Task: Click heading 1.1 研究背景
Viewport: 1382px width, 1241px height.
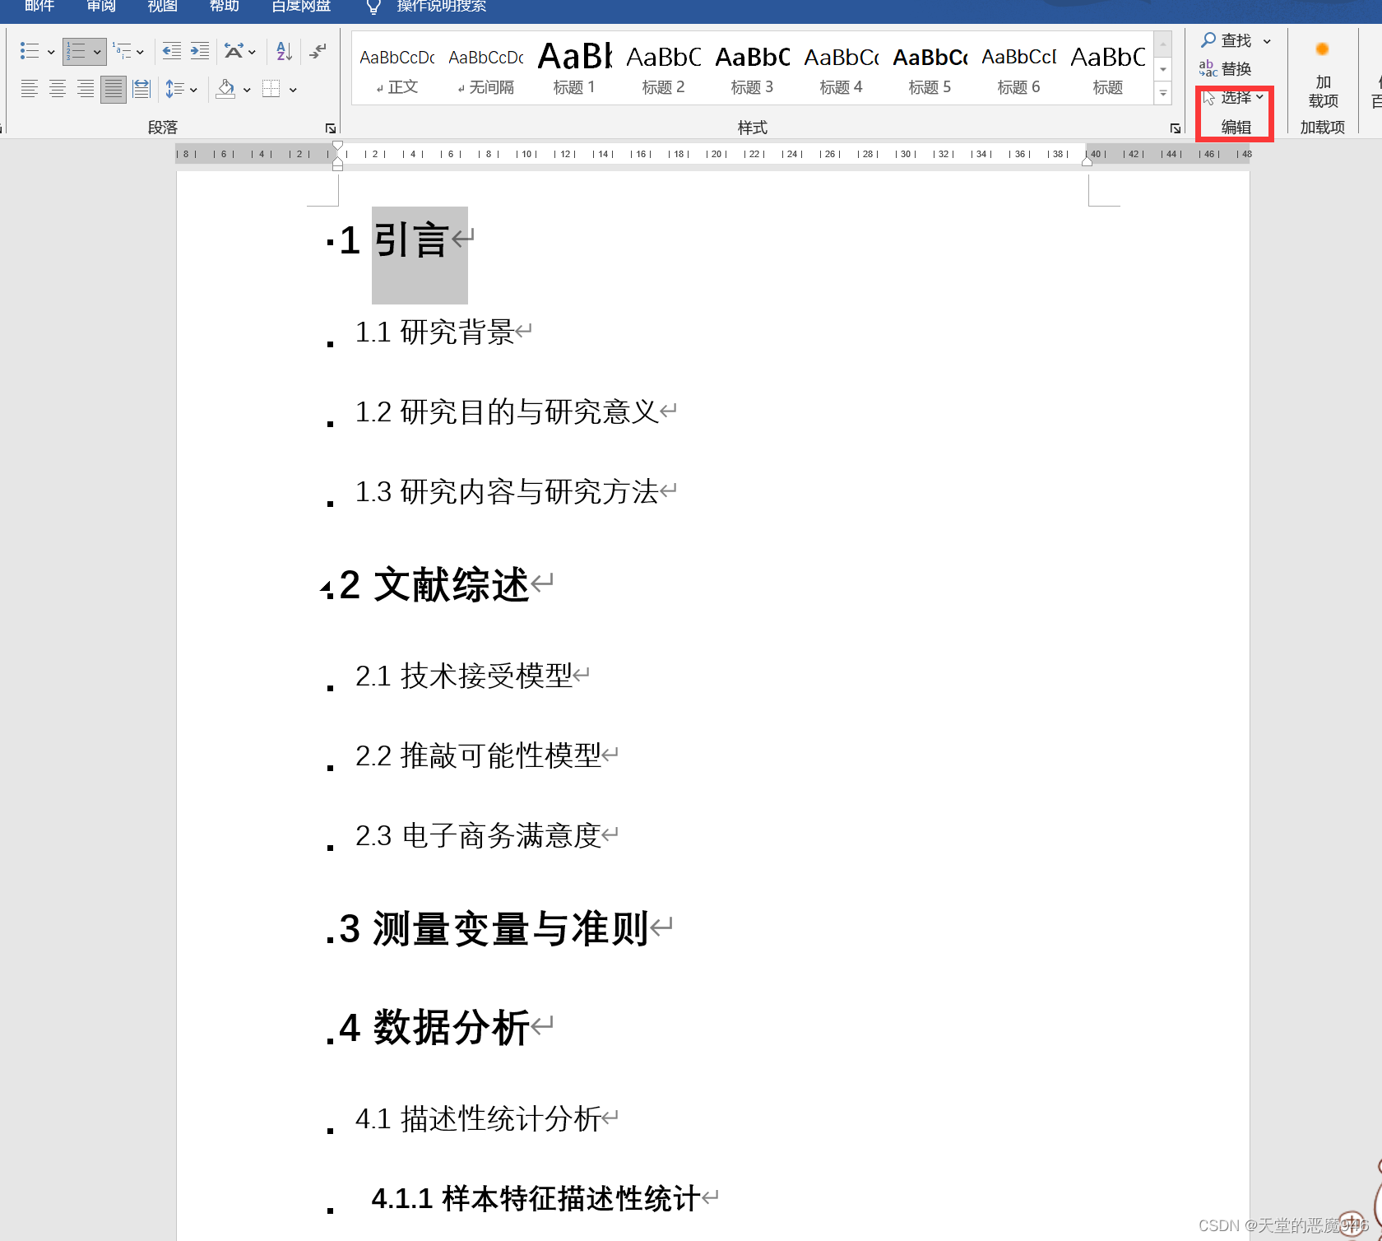Action: [x=434, y=332]
